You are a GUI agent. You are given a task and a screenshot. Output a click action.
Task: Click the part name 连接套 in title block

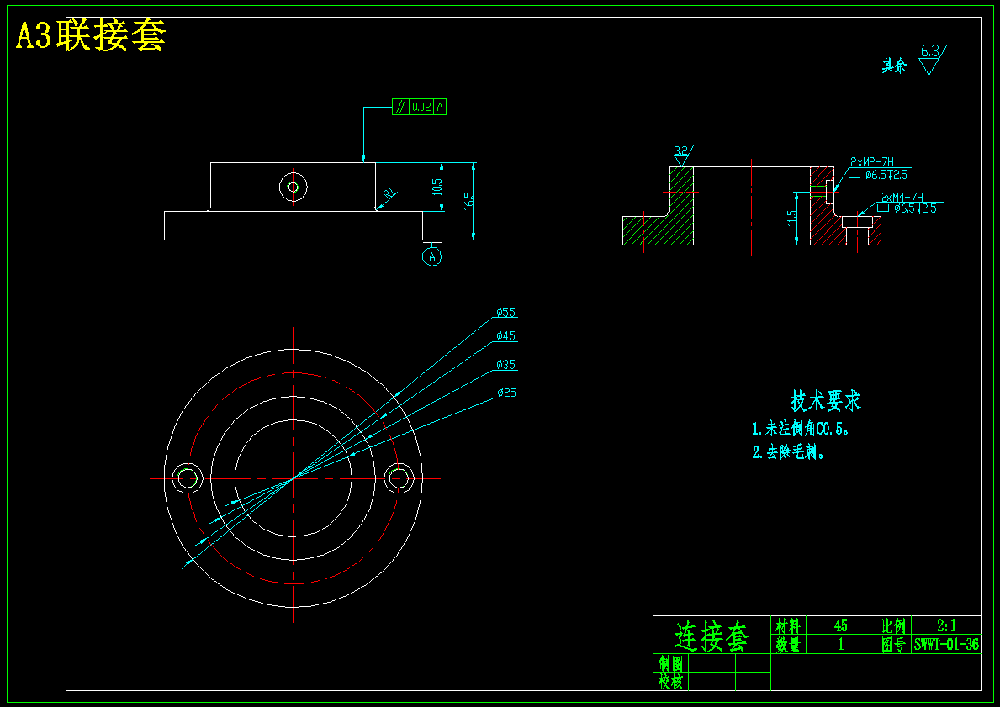coord(711,636)
